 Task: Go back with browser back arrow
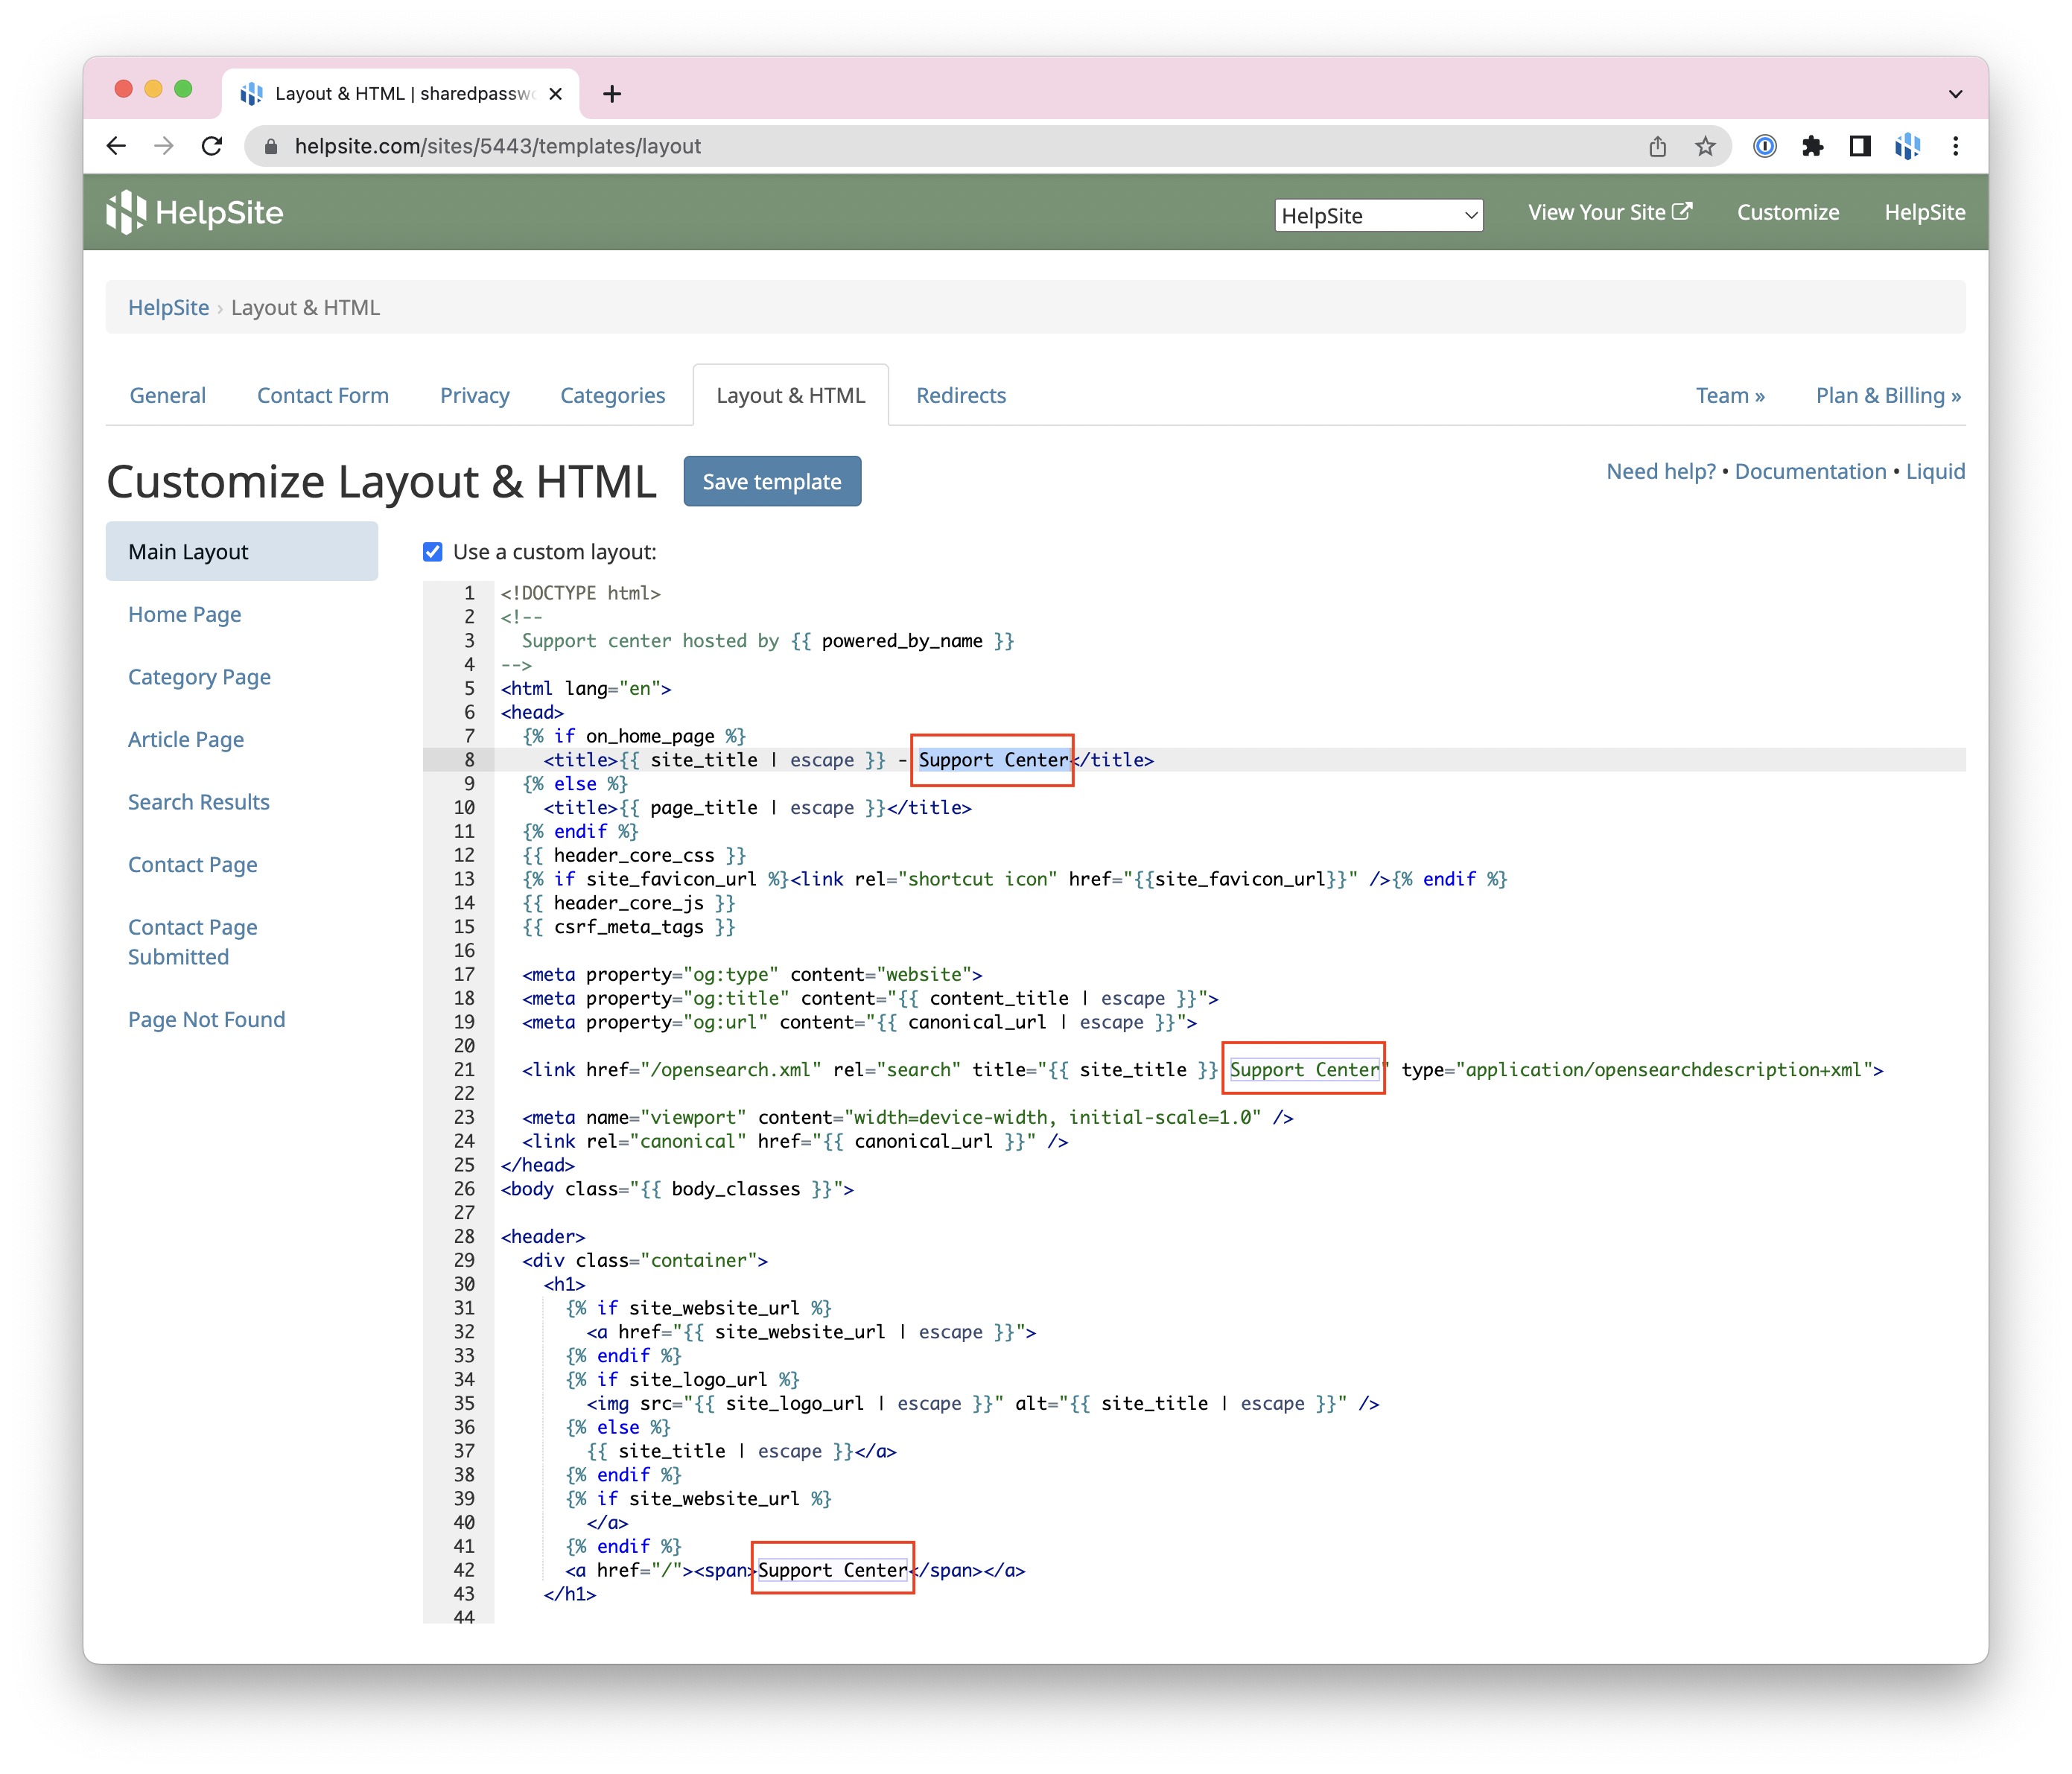pyautogui.click(x=116, y=146)
